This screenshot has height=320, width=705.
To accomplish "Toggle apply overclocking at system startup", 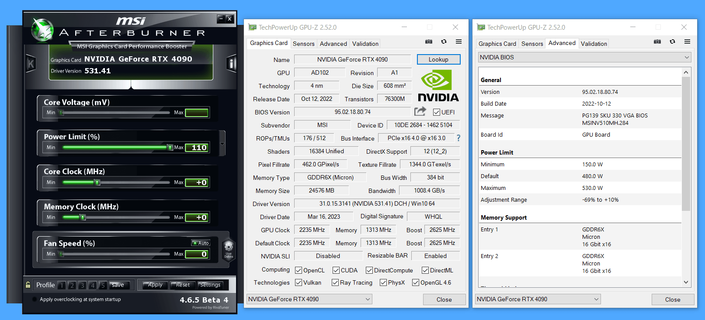I will [x=35, y=299].
